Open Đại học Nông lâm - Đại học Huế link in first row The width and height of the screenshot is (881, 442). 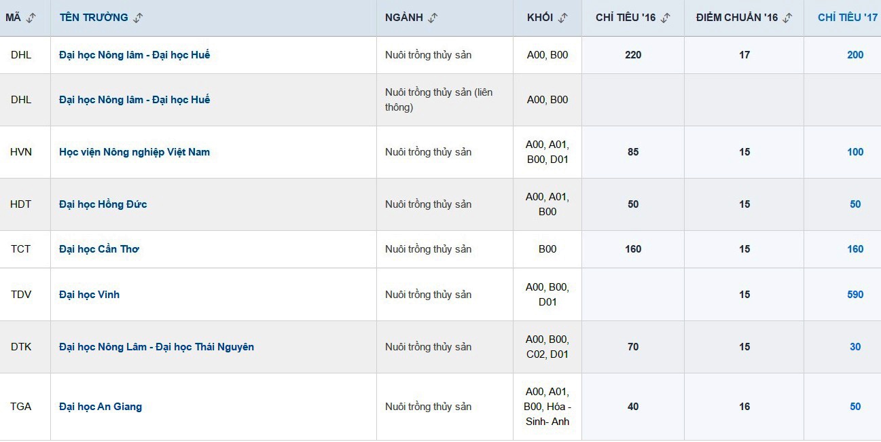pyautogui.click(x=134, y=55)
